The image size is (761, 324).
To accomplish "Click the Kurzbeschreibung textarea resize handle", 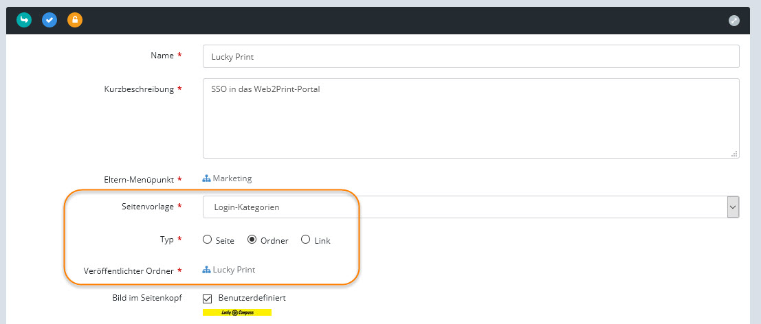I will (x=734, y=154).
